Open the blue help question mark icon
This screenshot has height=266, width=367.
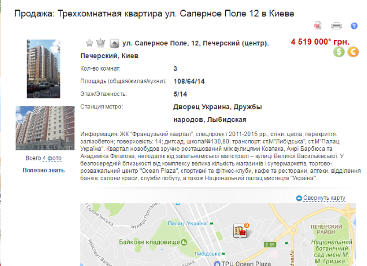point(354,26)
